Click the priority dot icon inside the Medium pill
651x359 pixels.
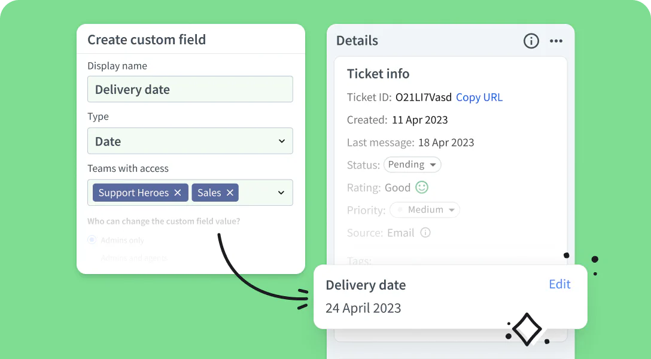(399, 209)
